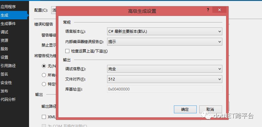Screen dimensions: 262x127
Task: Choose the 特定 warnings radio button
Action: pyautogui.click(x=44, y=84)
